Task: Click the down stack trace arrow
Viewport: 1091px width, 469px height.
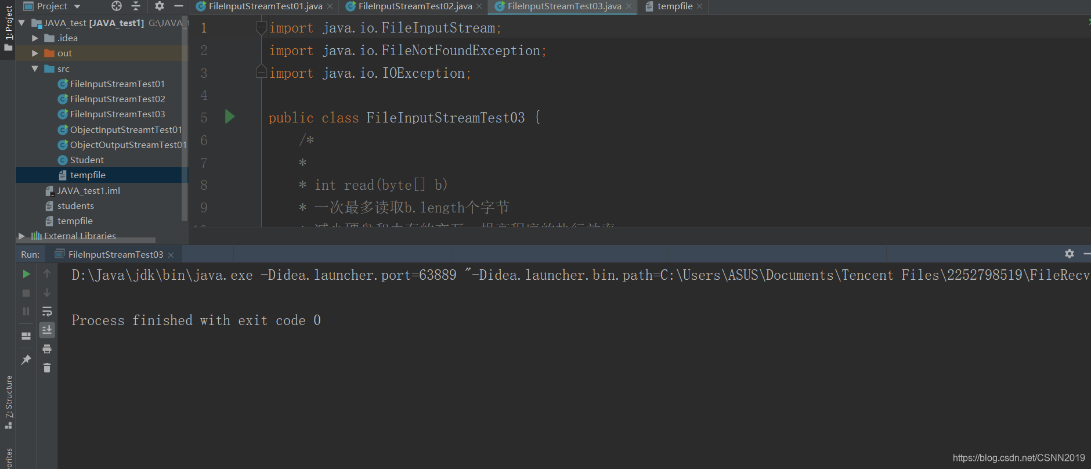Action: (47, 293)
